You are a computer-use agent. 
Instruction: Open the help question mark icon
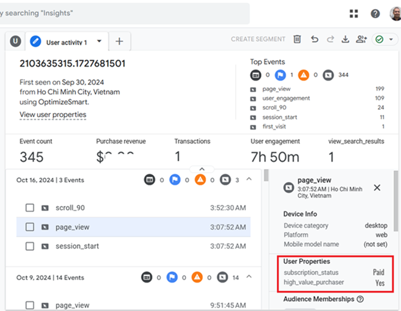[375, 13]
